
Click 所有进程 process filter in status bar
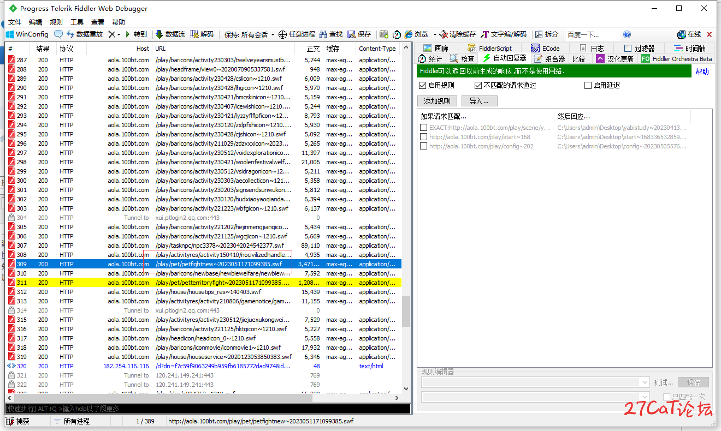[x=72, y=421]
